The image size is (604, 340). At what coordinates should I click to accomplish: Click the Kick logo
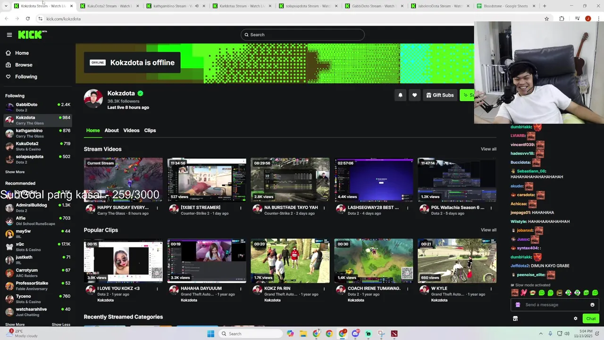pos(32,34)
